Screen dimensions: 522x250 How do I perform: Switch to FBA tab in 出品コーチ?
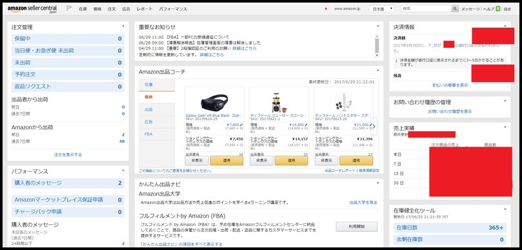click(x=157, y=134)
